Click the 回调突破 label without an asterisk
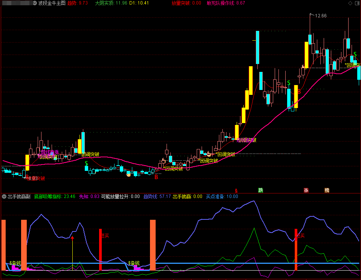 click(90, 154)
